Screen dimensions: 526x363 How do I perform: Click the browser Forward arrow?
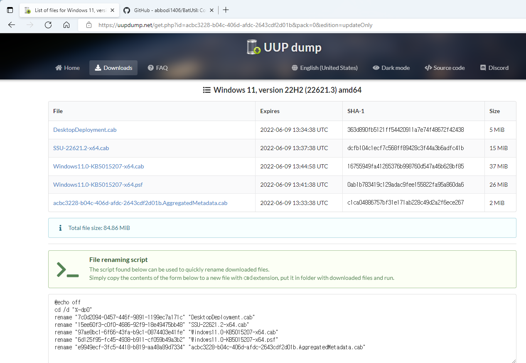(30, 25)
